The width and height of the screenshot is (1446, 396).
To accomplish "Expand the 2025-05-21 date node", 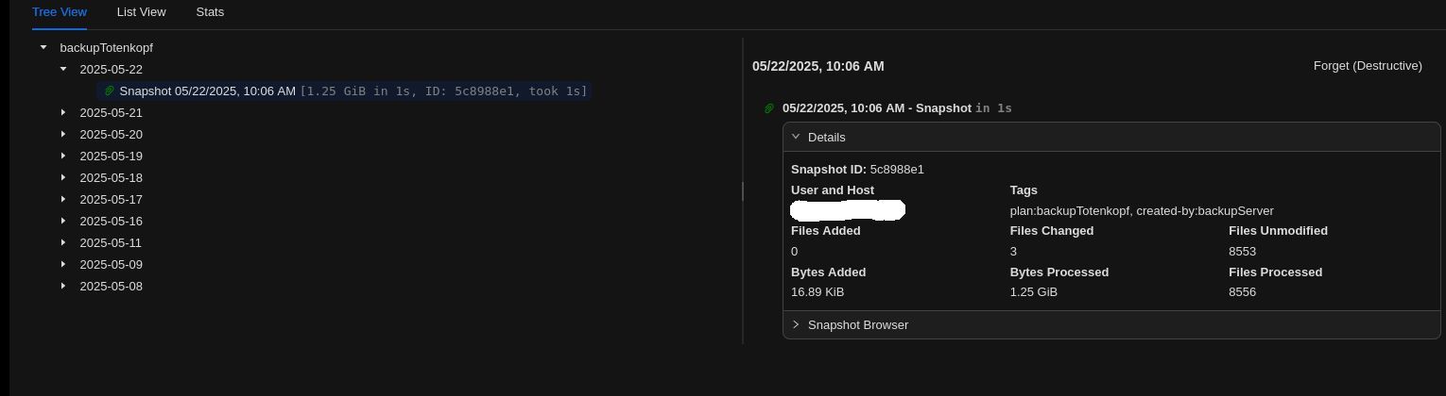I will 63,112.
